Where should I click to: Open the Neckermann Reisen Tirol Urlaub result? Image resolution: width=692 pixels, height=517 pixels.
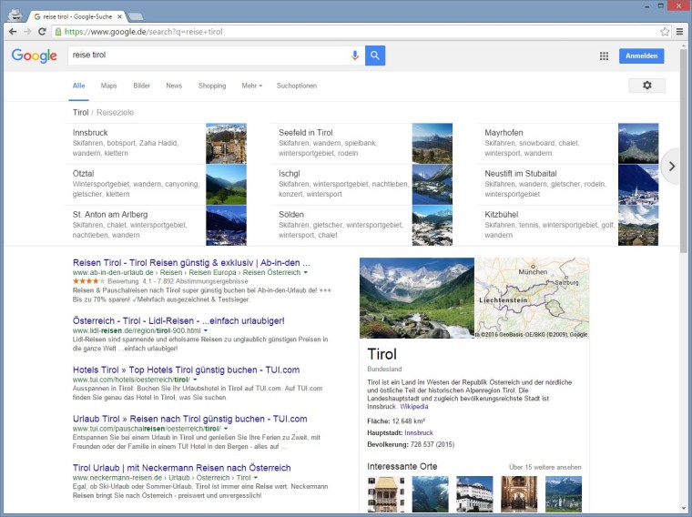click(x=181, y=468)
